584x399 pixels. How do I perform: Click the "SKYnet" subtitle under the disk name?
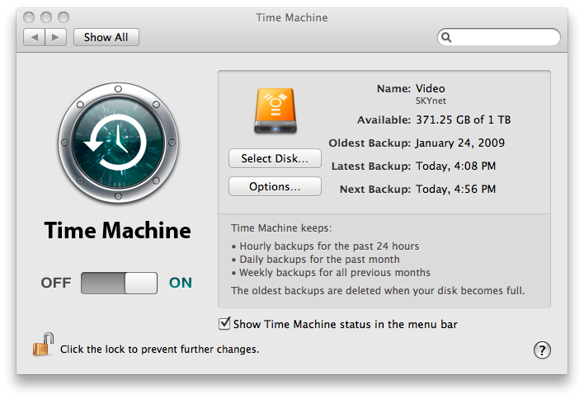(431, 101)
